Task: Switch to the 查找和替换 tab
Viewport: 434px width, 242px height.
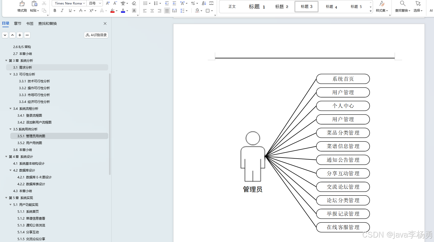Action: (x=48, y=23)
